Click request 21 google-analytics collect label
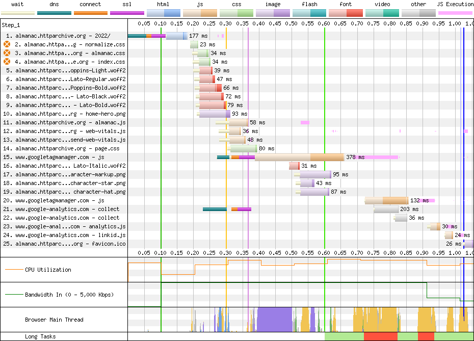The width and height of the screenshot is (474, 341). click(61, 209)
